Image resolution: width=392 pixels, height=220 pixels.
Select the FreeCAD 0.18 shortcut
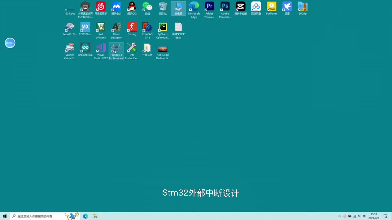click(x=147, y=31)
